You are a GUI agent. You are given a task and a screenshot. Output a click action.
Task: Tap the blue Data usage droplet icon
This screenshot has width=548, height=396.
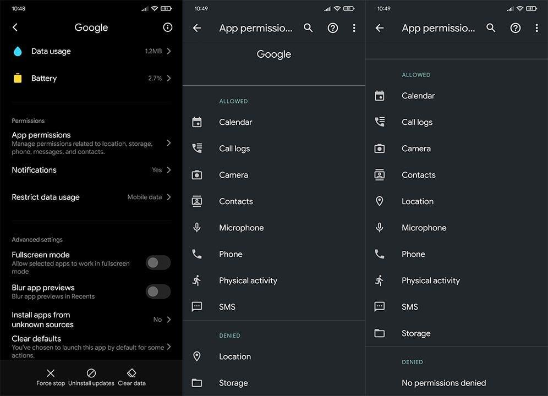(x=18, y=51)
